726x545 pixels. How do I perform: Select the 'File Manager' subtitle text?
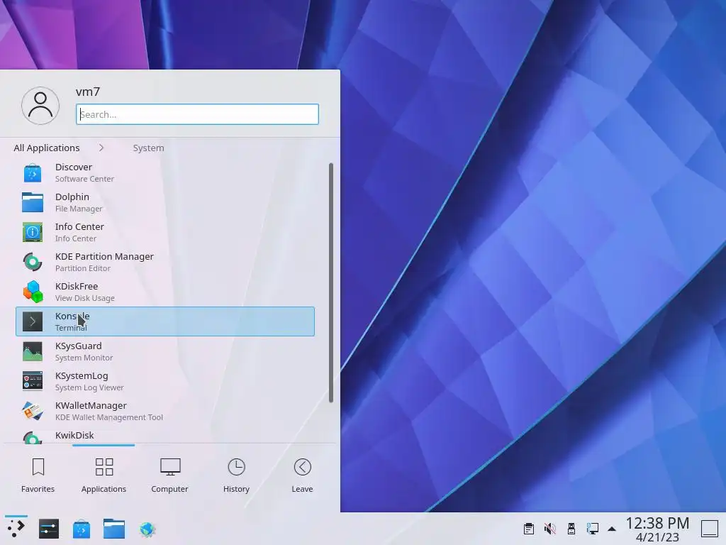click(x=79, y=209)
